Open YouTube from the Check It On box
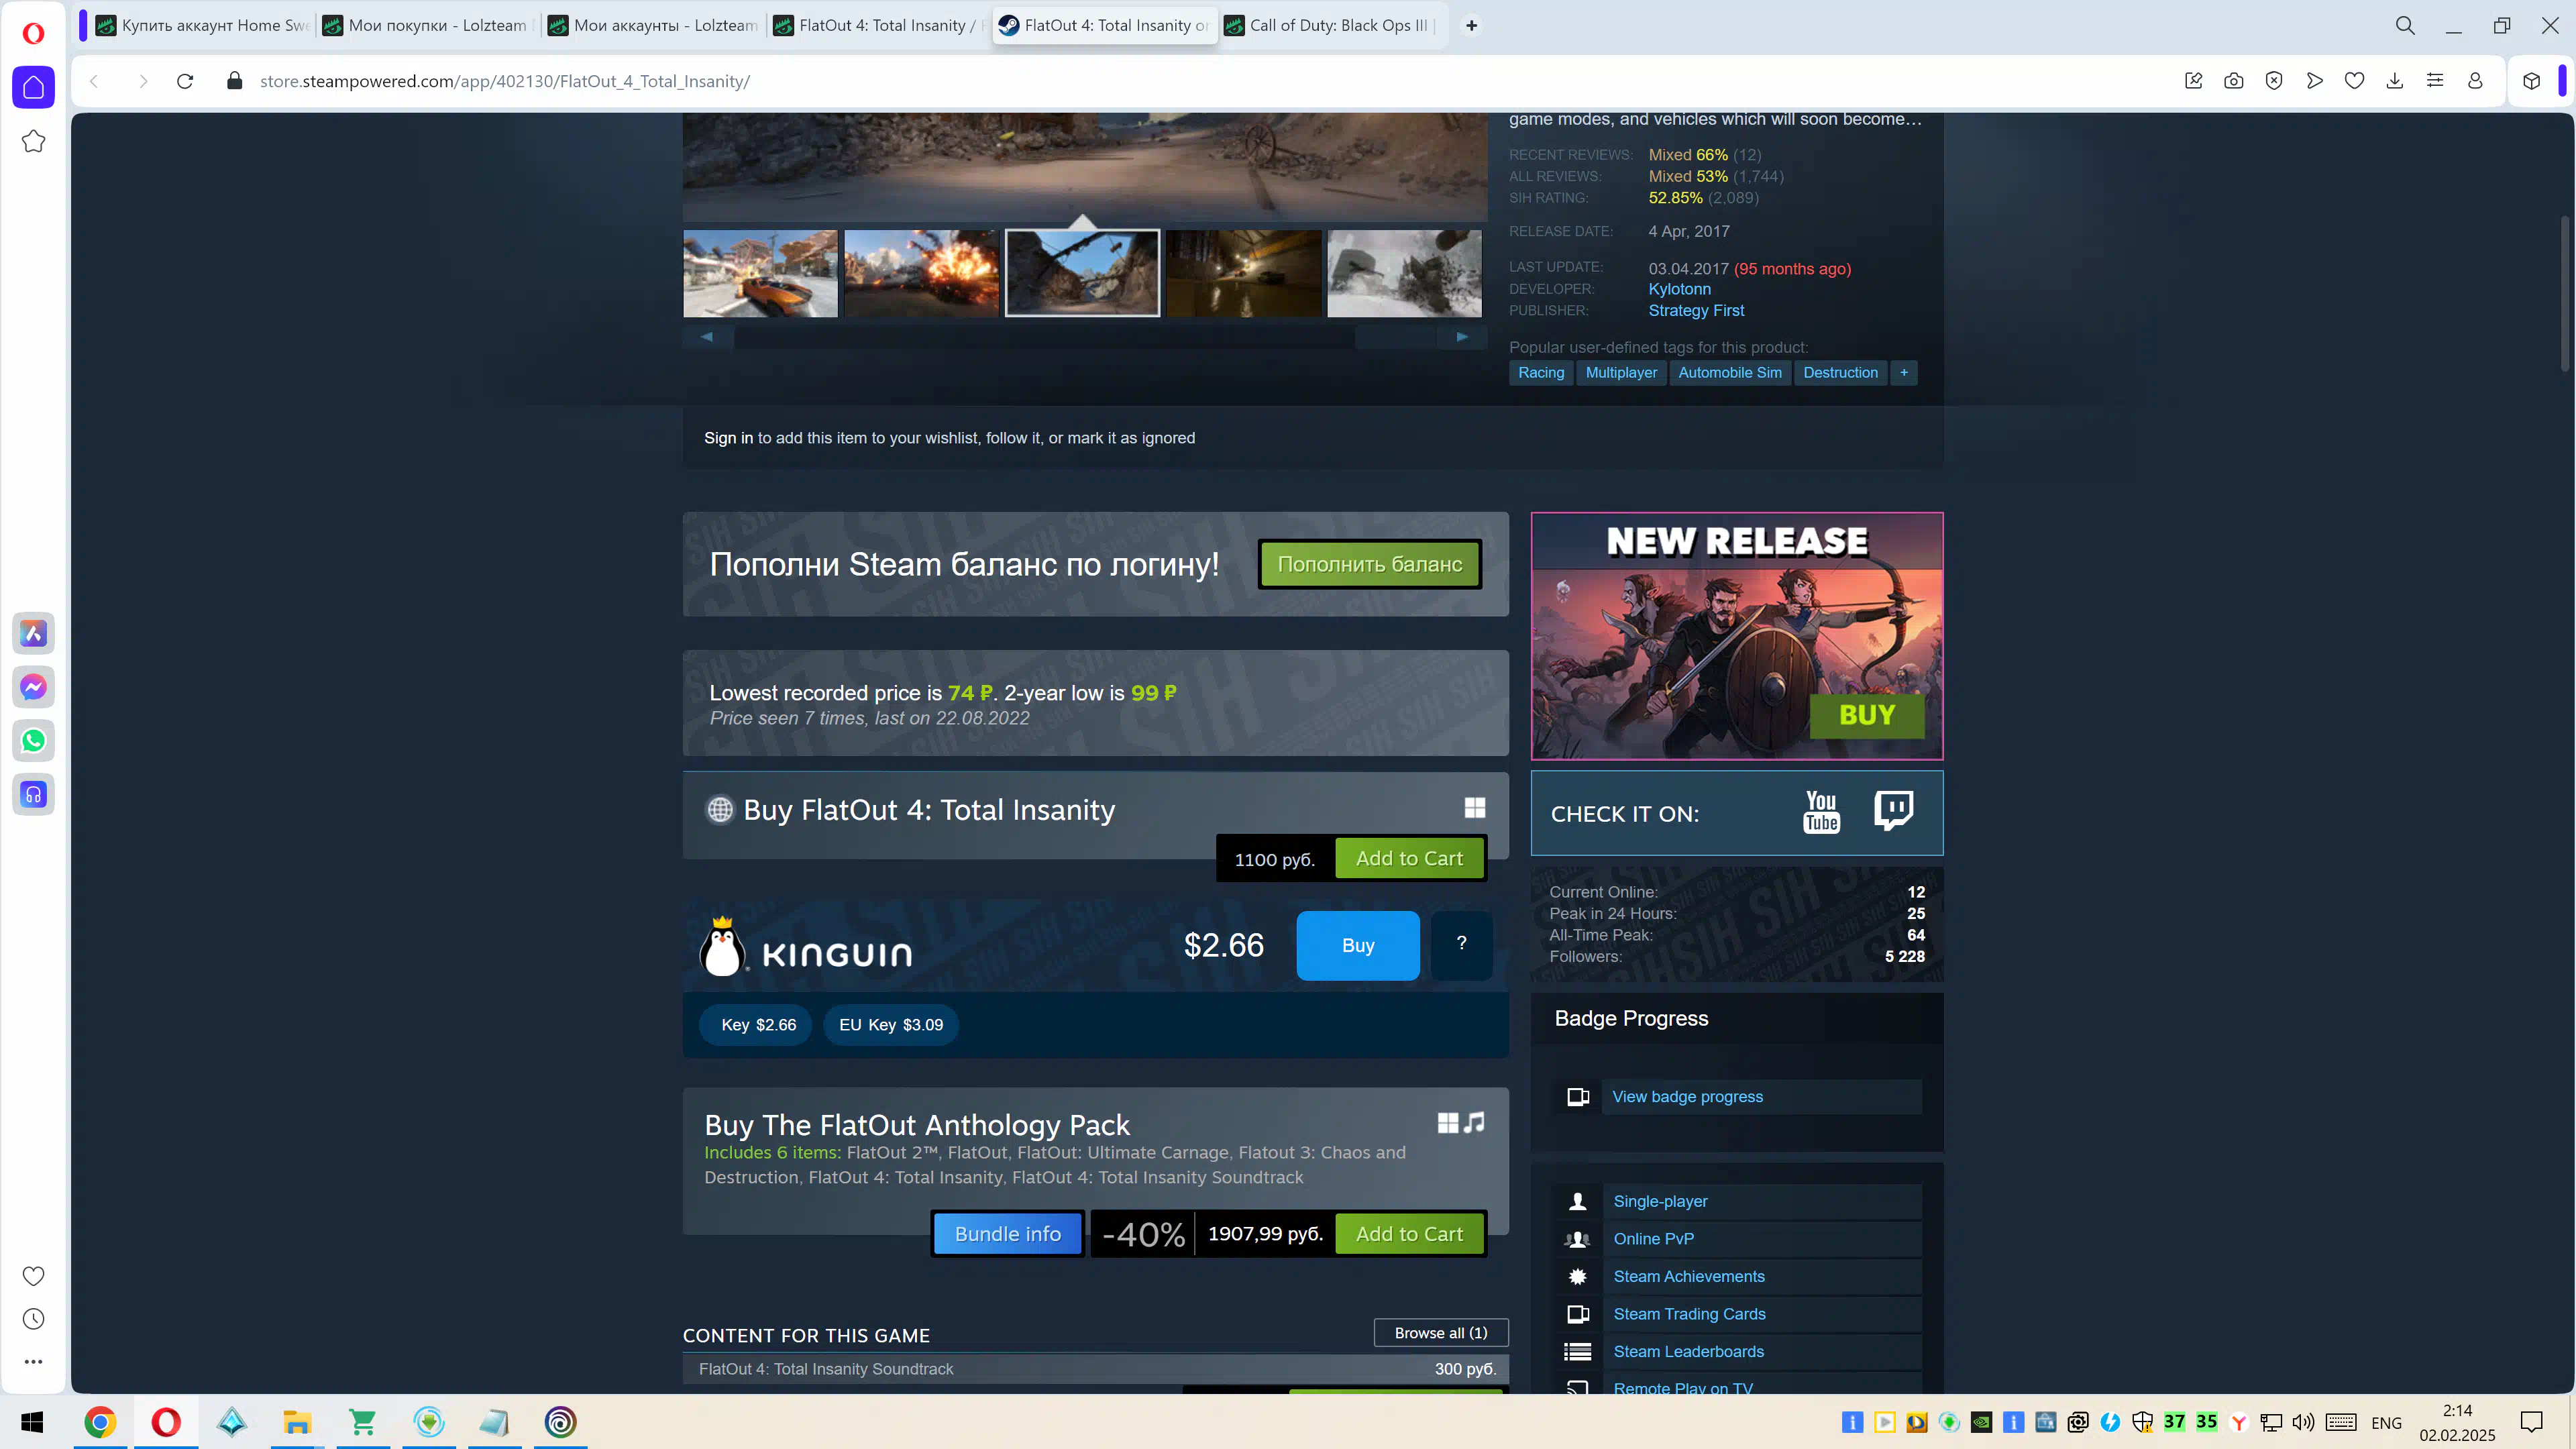The image size is (2576, 1449). pyautogui.click(x=1821, y=812)
